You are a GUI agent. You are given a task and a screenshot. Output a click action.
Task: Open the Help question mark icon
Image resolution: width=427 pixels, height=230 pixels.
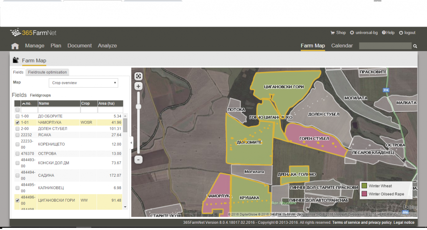coord(384,33)
